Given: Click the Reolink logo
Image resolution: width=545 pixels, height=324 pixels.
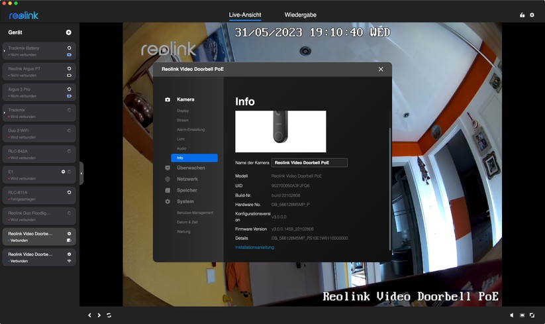Looking at the screenshot, I should [x=24, y=15].
